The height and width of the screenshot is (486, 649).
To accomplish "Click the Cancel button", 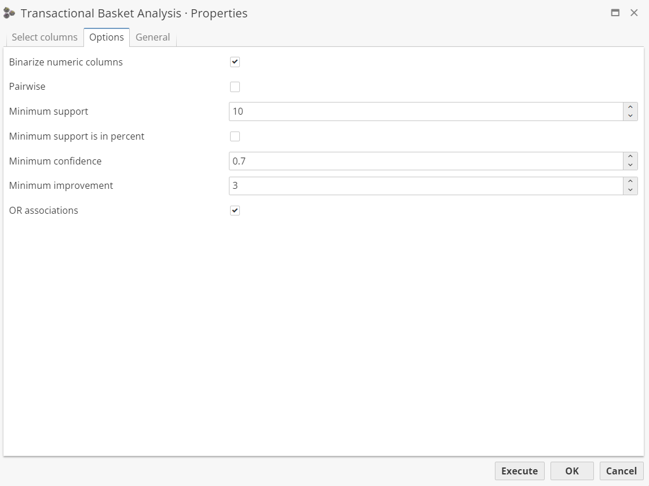I will (621, 471).
